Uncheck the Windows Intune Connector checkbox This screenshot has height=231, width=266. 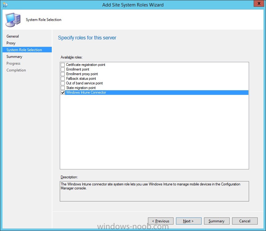click(63, 92)
